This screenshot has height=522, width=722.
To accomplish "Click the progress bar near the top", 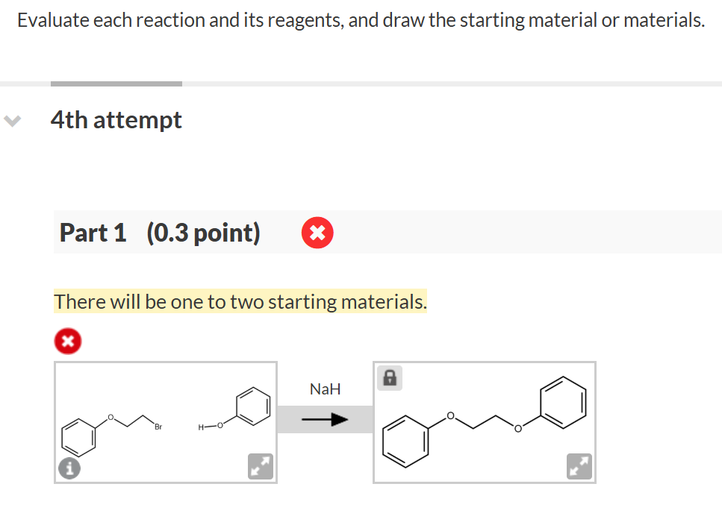I will coord(116,82).
